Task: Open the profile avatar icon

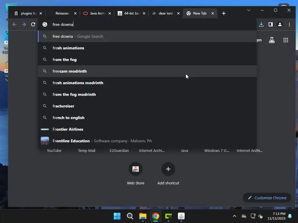Action: pyautogui.click(x=280, y=24)
